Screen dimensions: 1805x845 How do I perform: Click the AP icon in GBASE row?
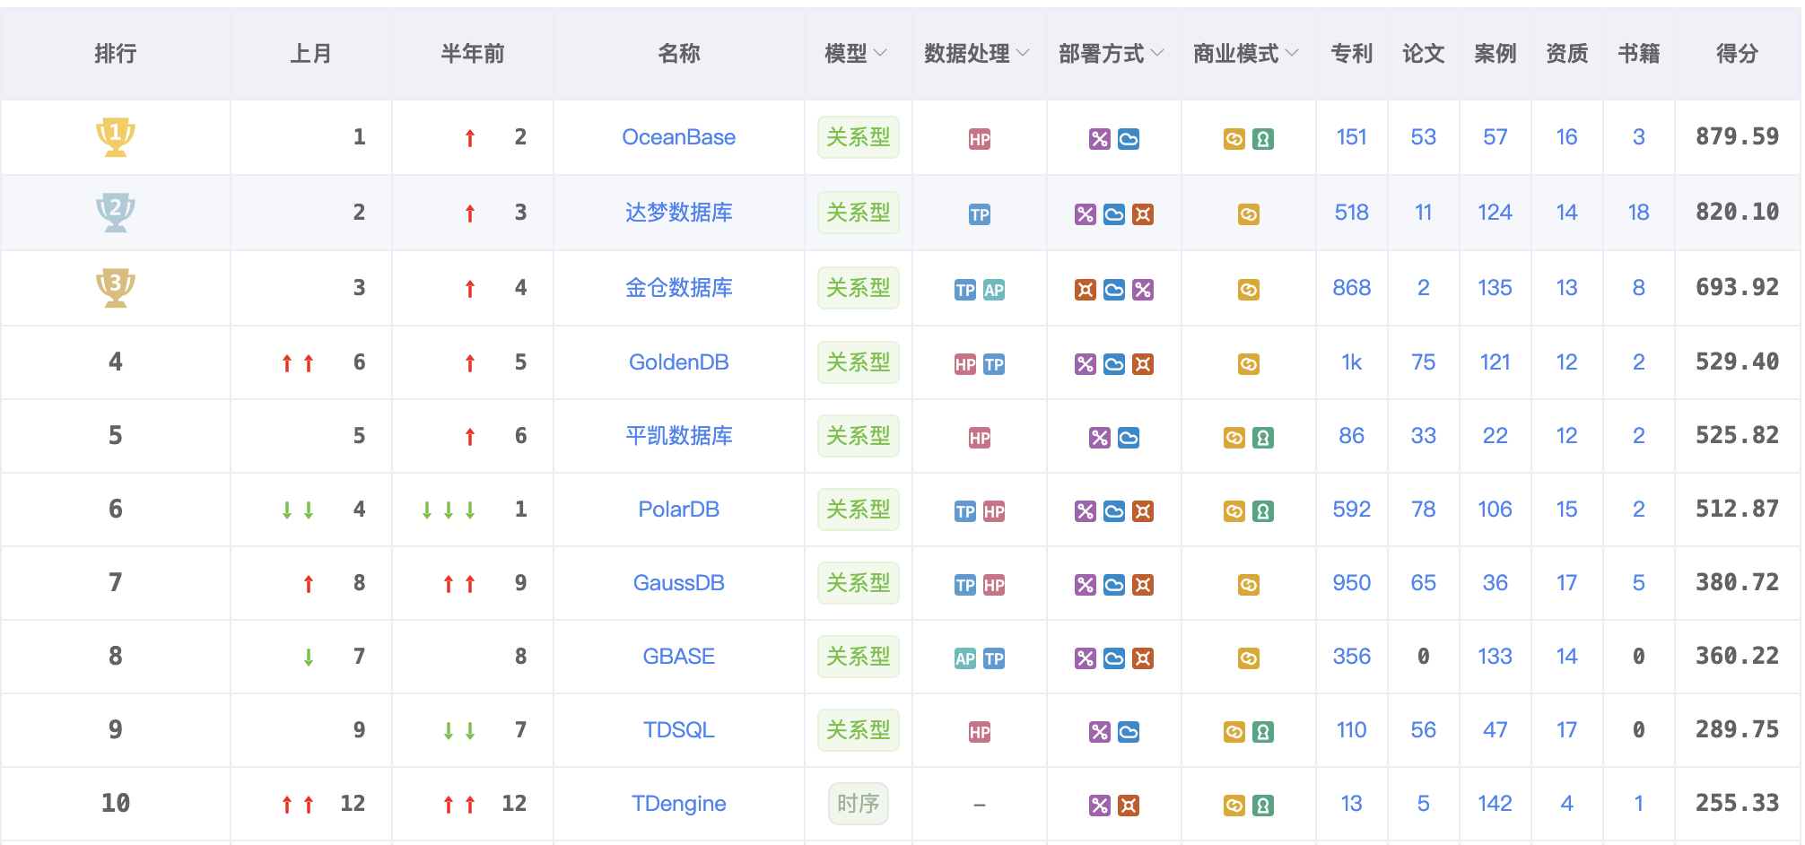[965, 658]
